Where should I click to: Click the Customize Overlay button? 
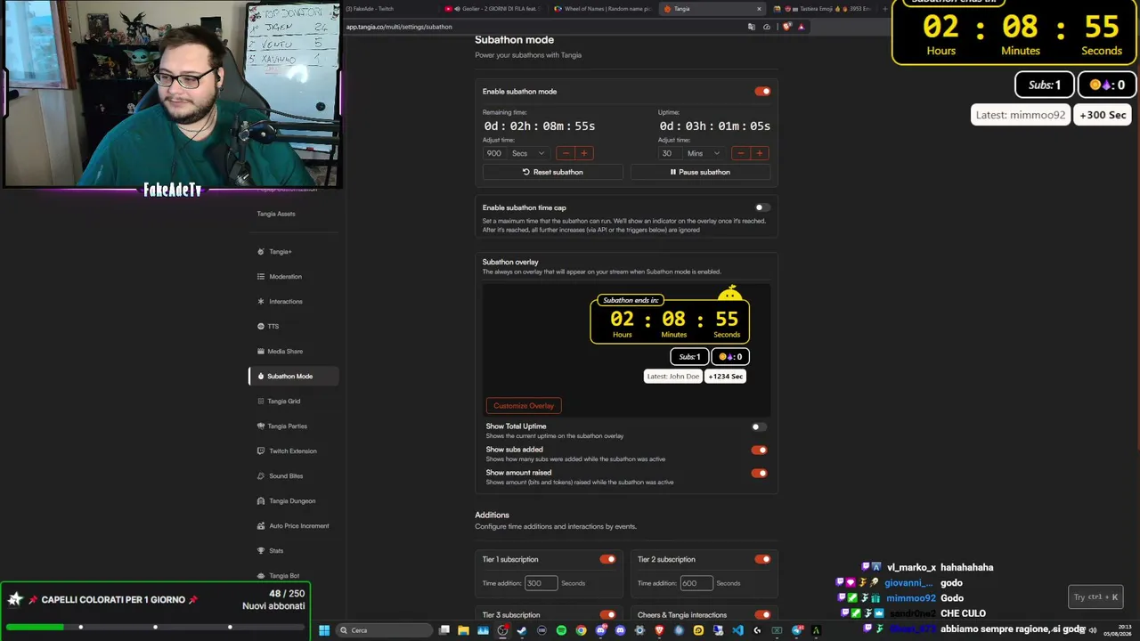tap(524, 406)
